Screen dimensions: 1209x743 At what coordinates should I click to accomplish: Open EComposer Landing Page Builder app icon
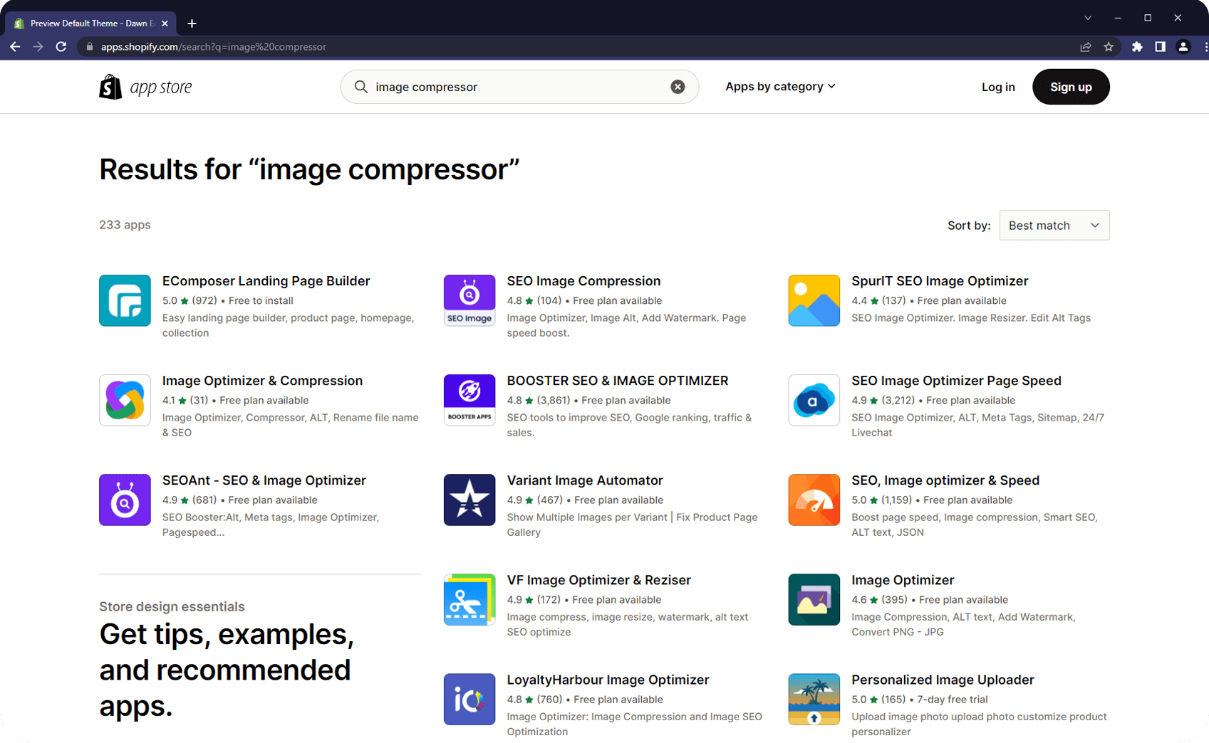(x=125, y=300)
